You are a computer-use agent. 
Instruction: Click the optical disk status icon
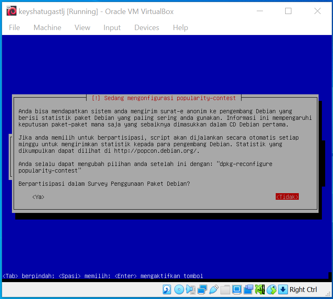point(179,290)
